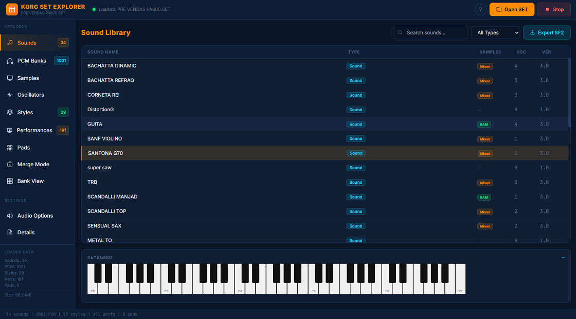Select the BACHATTA REFRAO sound
Screen dimensions: 576x319
point(325,80)
